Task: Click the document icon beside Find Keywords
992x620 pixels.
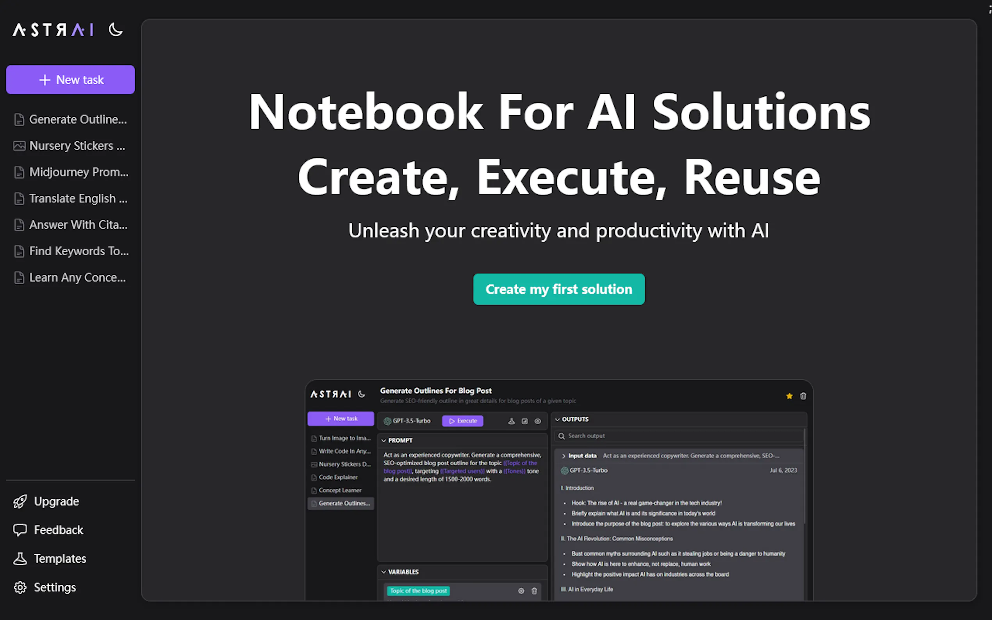Action: tap(19, 251)
